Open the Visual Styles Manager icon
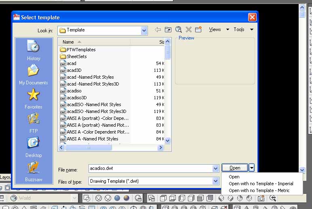This screenshot has height=209, width=312. [138, 198]
